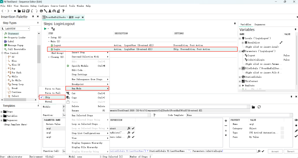298x158 pixels.
Task: Open the Execute menu
Action: (x=24, y=6)
